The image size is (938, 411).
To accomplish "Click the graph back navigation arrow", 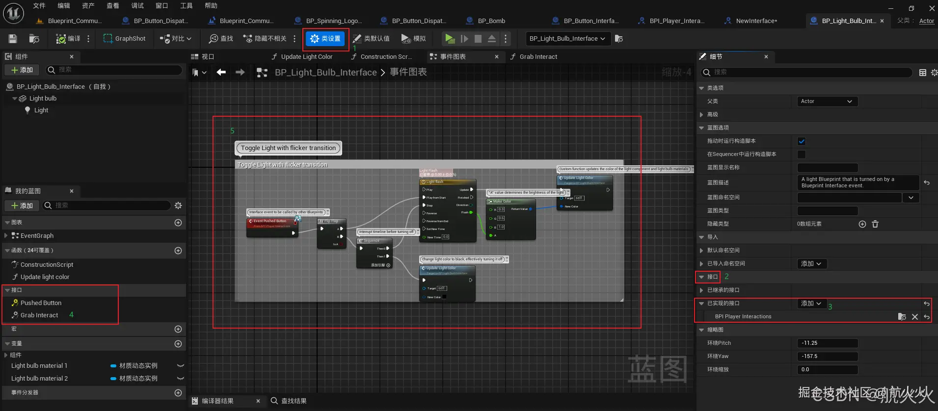I will 221,73.
